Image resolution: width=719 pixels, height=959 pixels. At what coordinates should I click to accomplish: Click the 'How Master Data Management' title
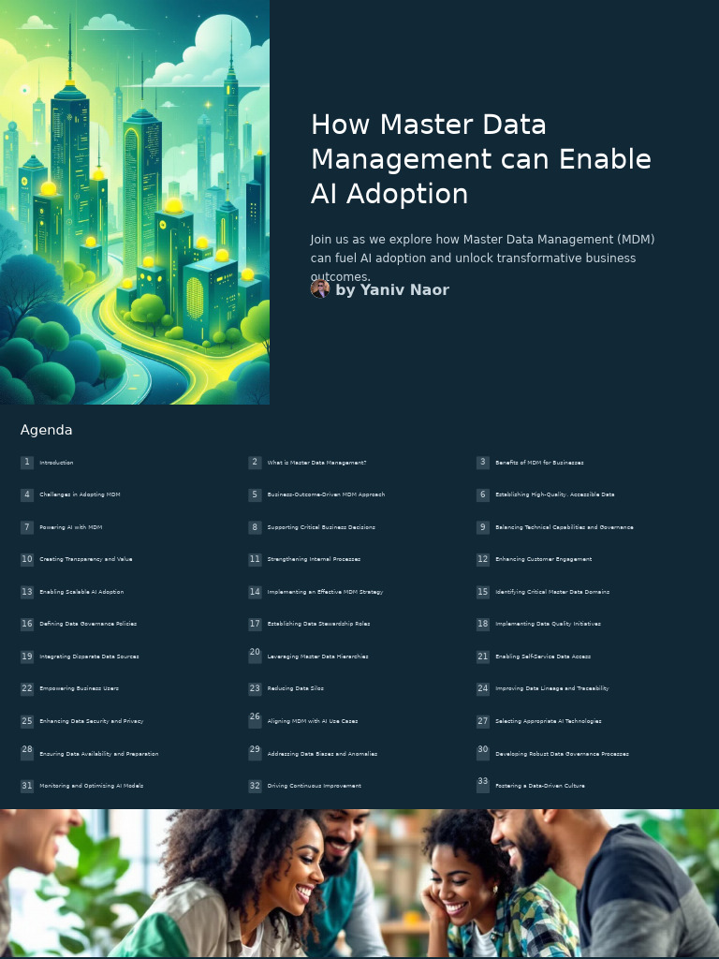(x=481, y=159)
